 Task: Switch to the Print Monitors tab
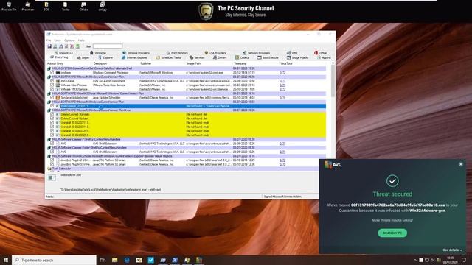coord(177,53)
